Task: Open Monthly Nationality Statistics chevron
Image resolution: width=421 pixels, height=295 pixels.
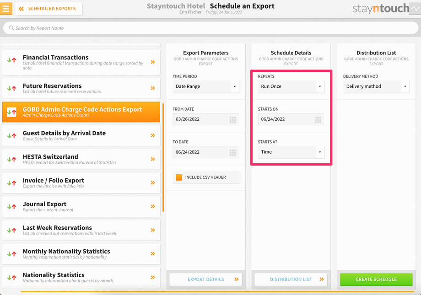Action: (x=153, y=253)
